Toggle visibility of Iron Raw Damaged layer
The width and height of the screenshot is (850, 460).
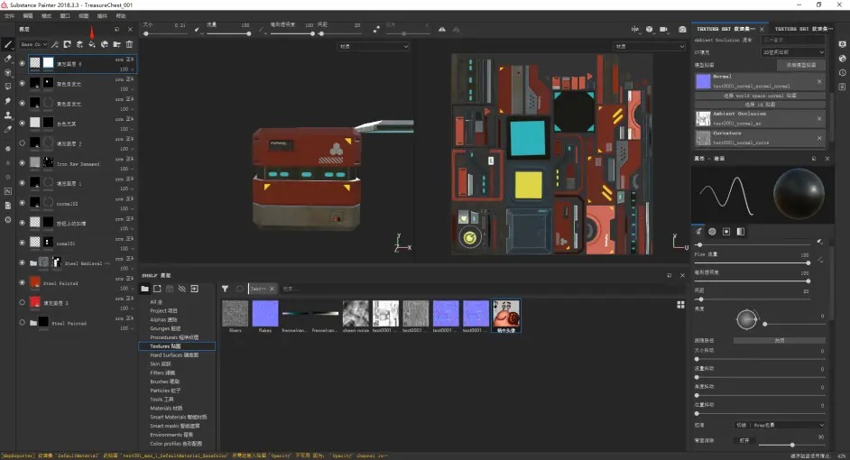click(22, 163)
